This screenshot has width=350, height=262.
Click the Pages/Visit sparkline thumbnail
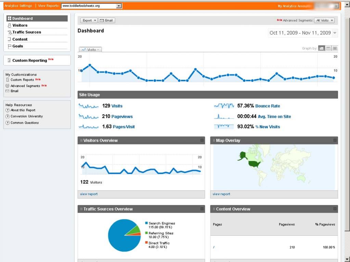click(89, 126)
